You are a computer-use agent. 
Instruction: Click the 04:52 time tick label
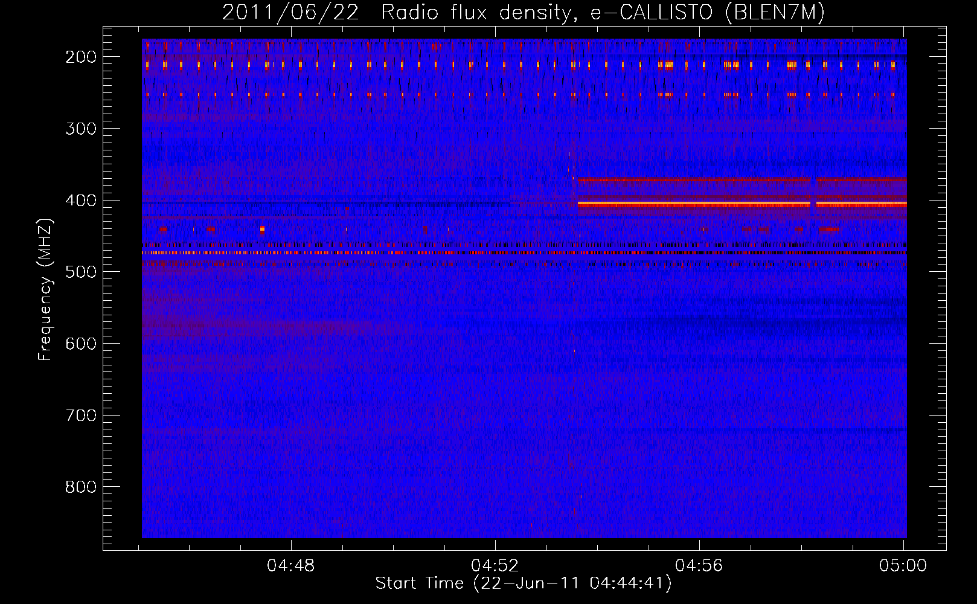point(495,566)
